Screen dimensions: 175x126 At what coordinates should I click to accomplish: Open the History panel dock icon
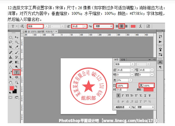coord(160,36)
